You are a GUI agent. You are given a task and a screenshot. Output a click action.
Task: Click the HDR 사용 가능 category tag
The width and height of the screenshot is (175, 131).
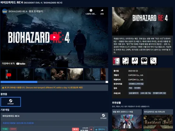pos(146,93)
